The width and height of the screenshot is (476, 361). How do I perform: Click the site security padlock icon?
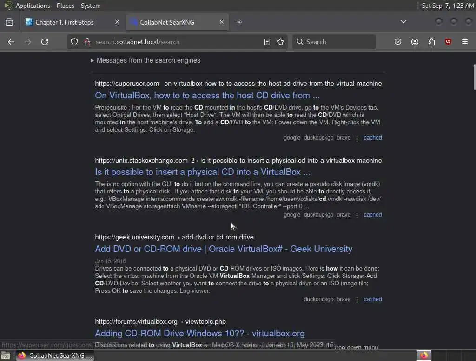point(87,42)
